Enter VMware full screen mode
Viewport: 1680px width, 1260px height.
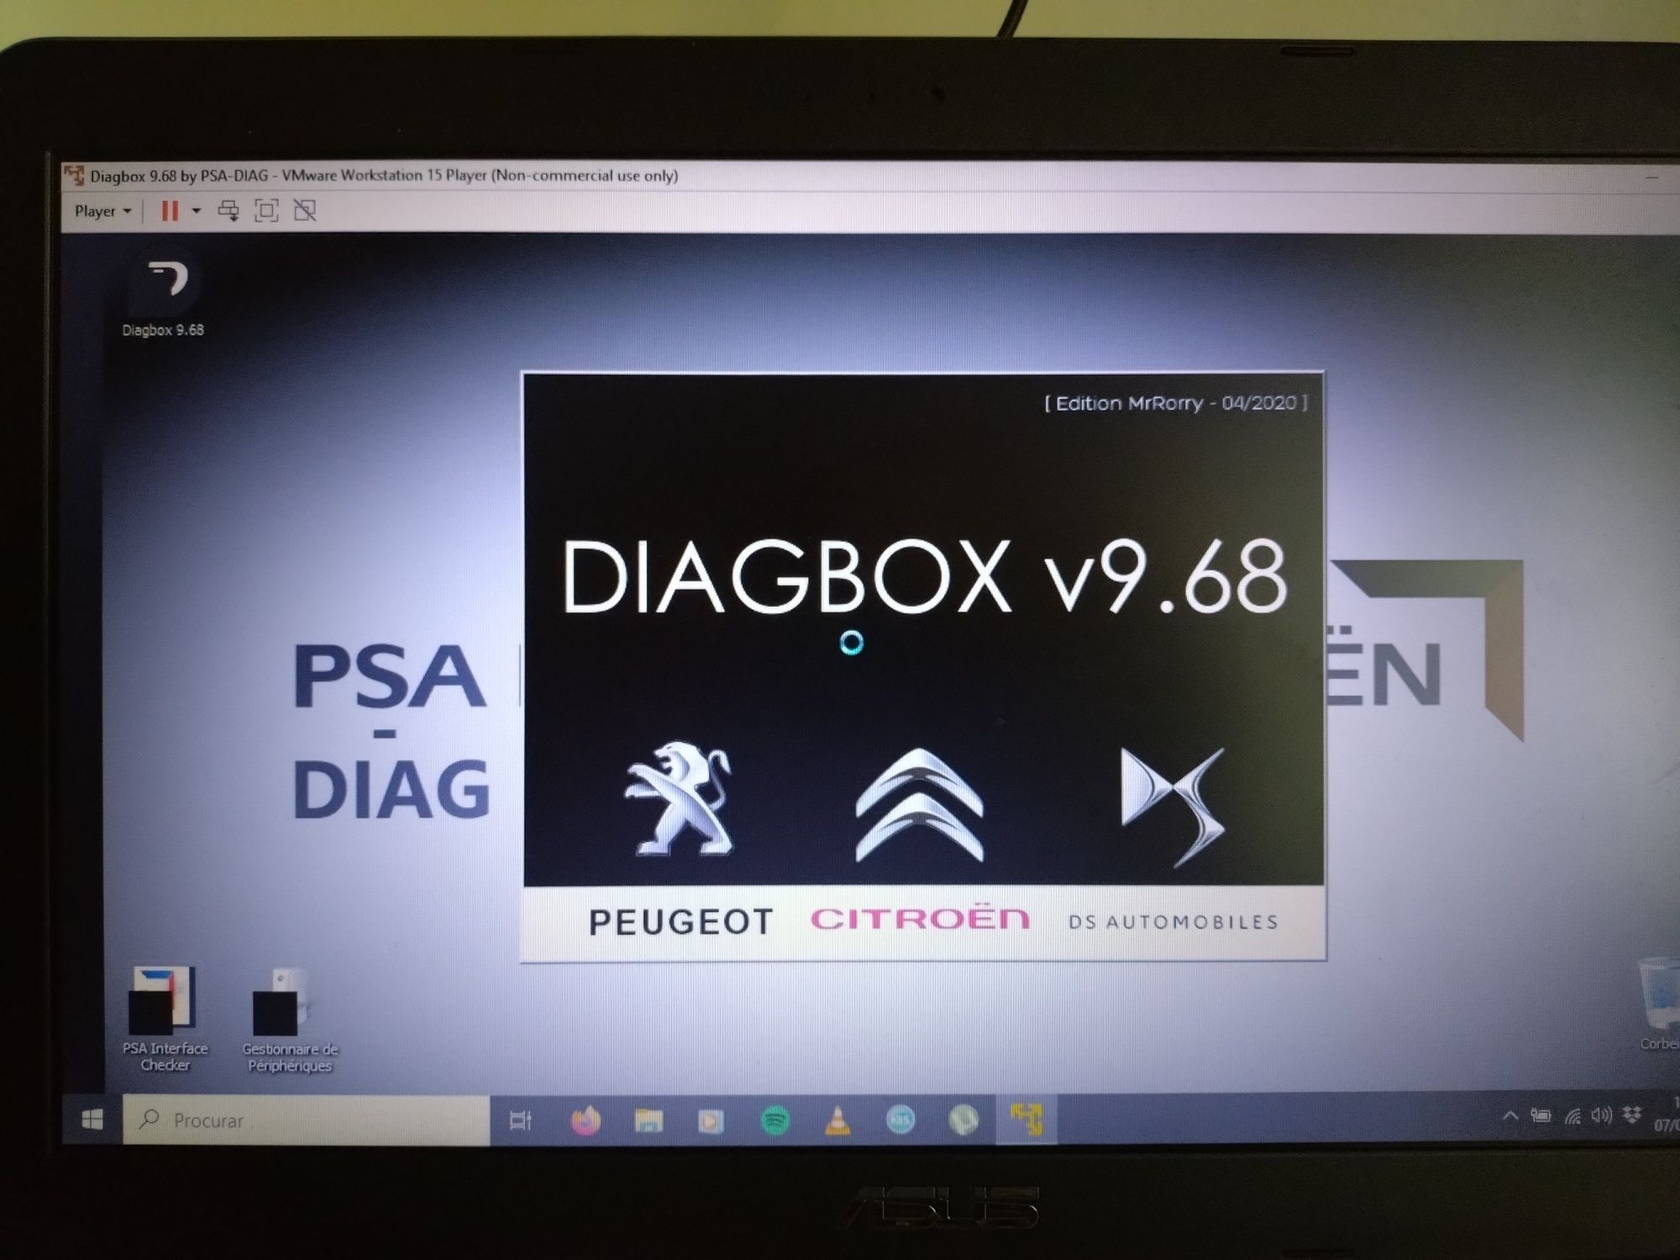(x=266, y=211)
